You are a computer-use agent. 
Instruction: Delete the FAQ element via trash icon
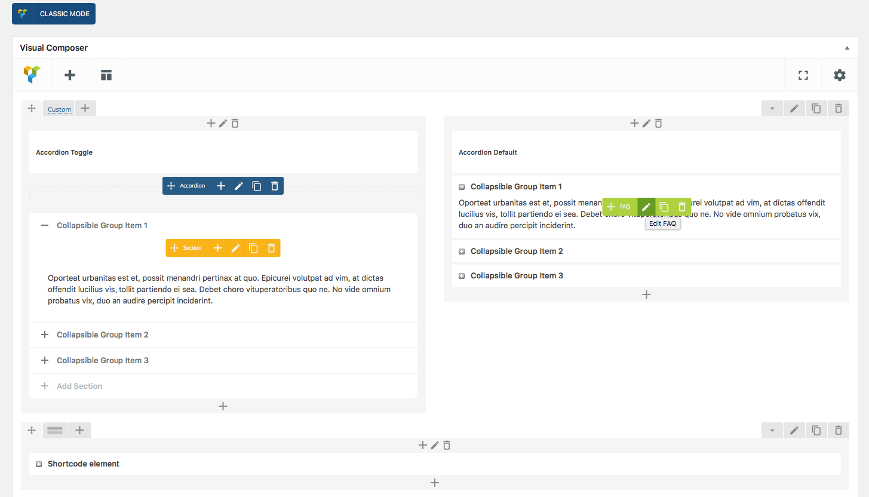pos(682,207)
